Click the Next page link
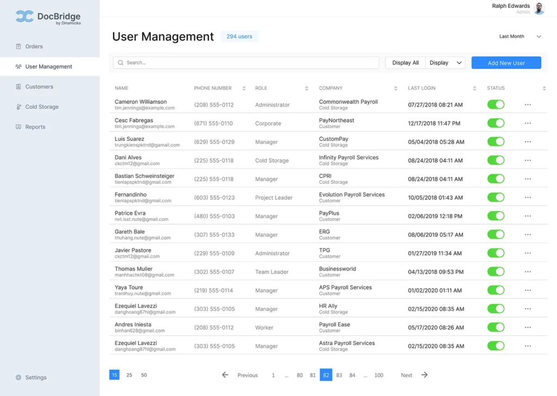This screenshot has height=396, width=557. (406, 375)
